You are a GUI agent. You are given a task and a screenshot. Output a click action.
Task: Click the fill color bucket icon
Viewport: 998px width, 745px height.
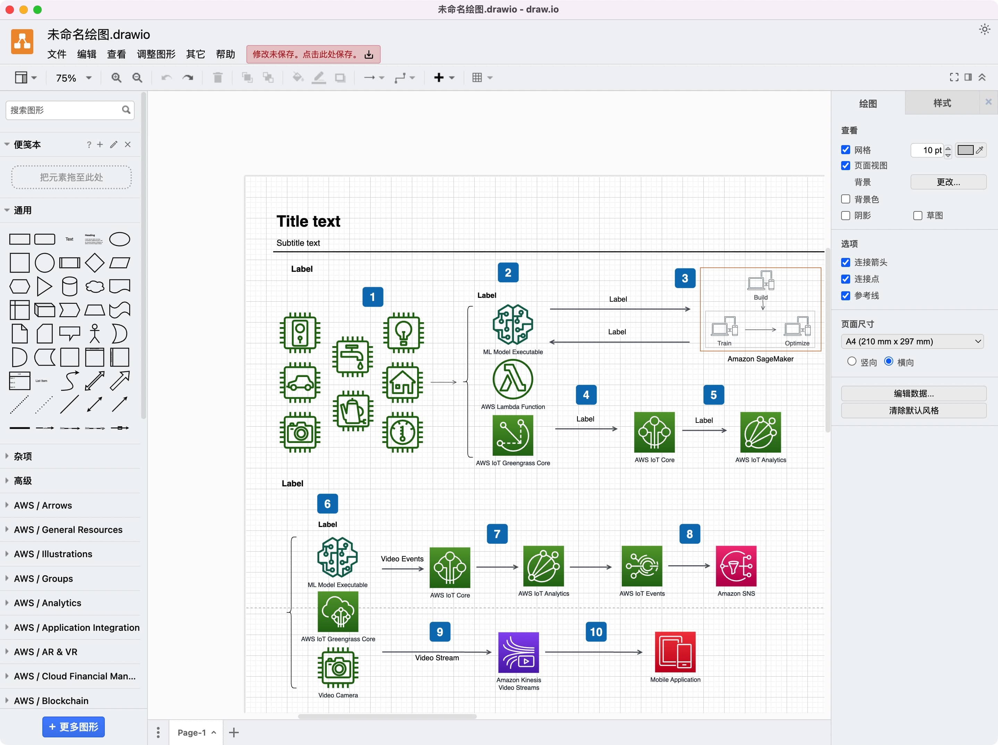[x=297, y=77]
